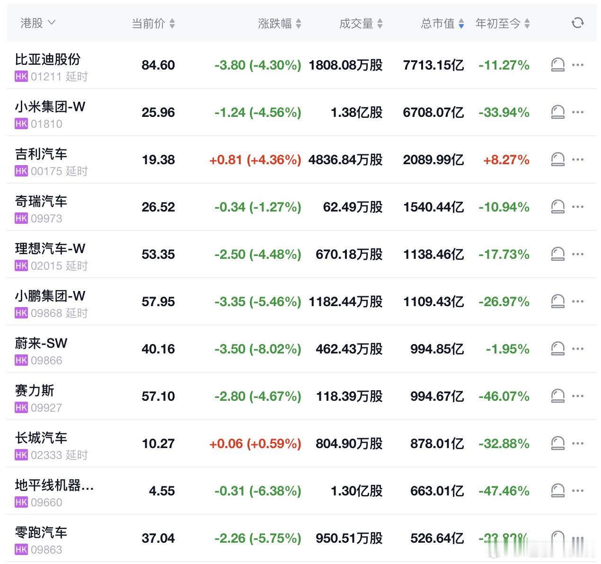Click the year-to-date value +8.27%
This screenshot has width=601, height=564.
click(506, 159)
